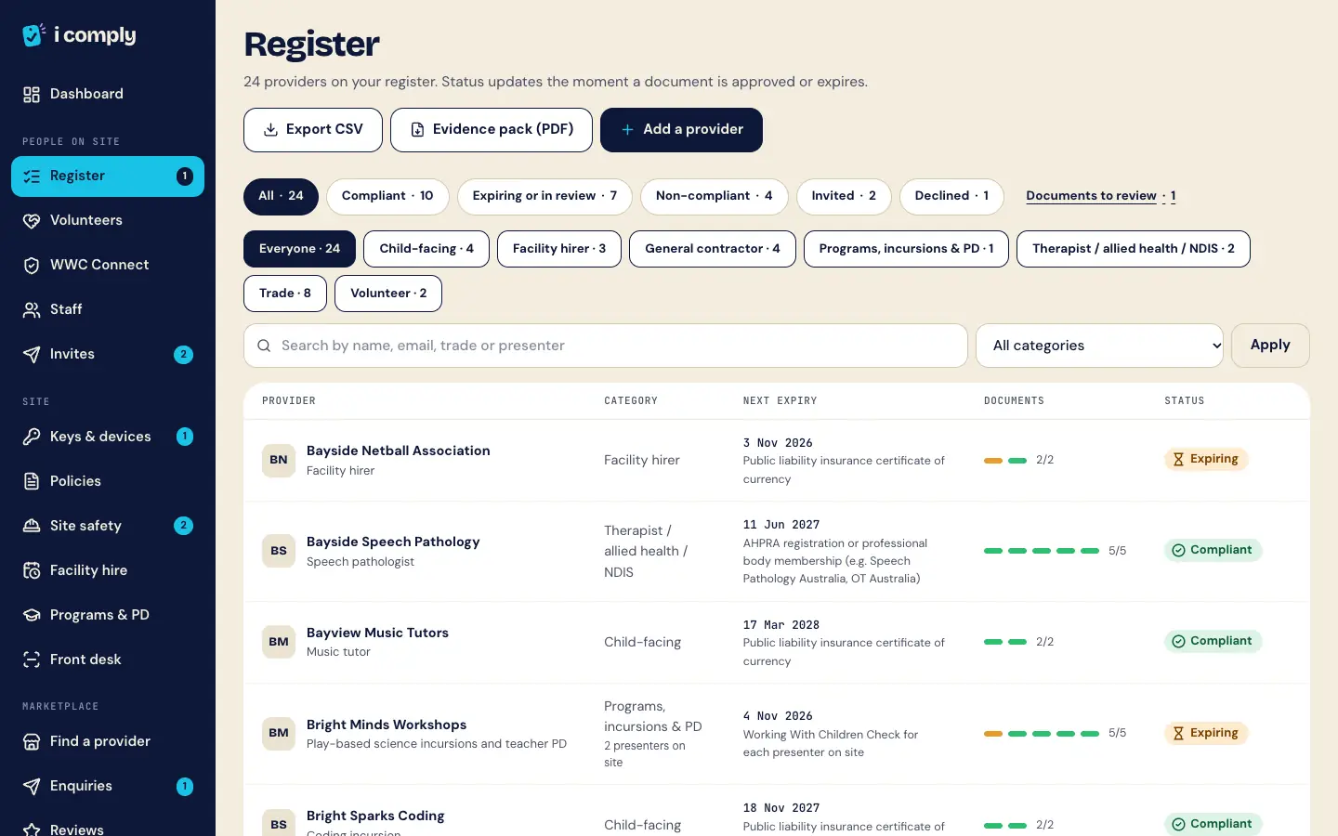This screenshot has width=1338, height=836.
Task: Filter by Compliant · 10 status
Action: click(x=387, y=196)
